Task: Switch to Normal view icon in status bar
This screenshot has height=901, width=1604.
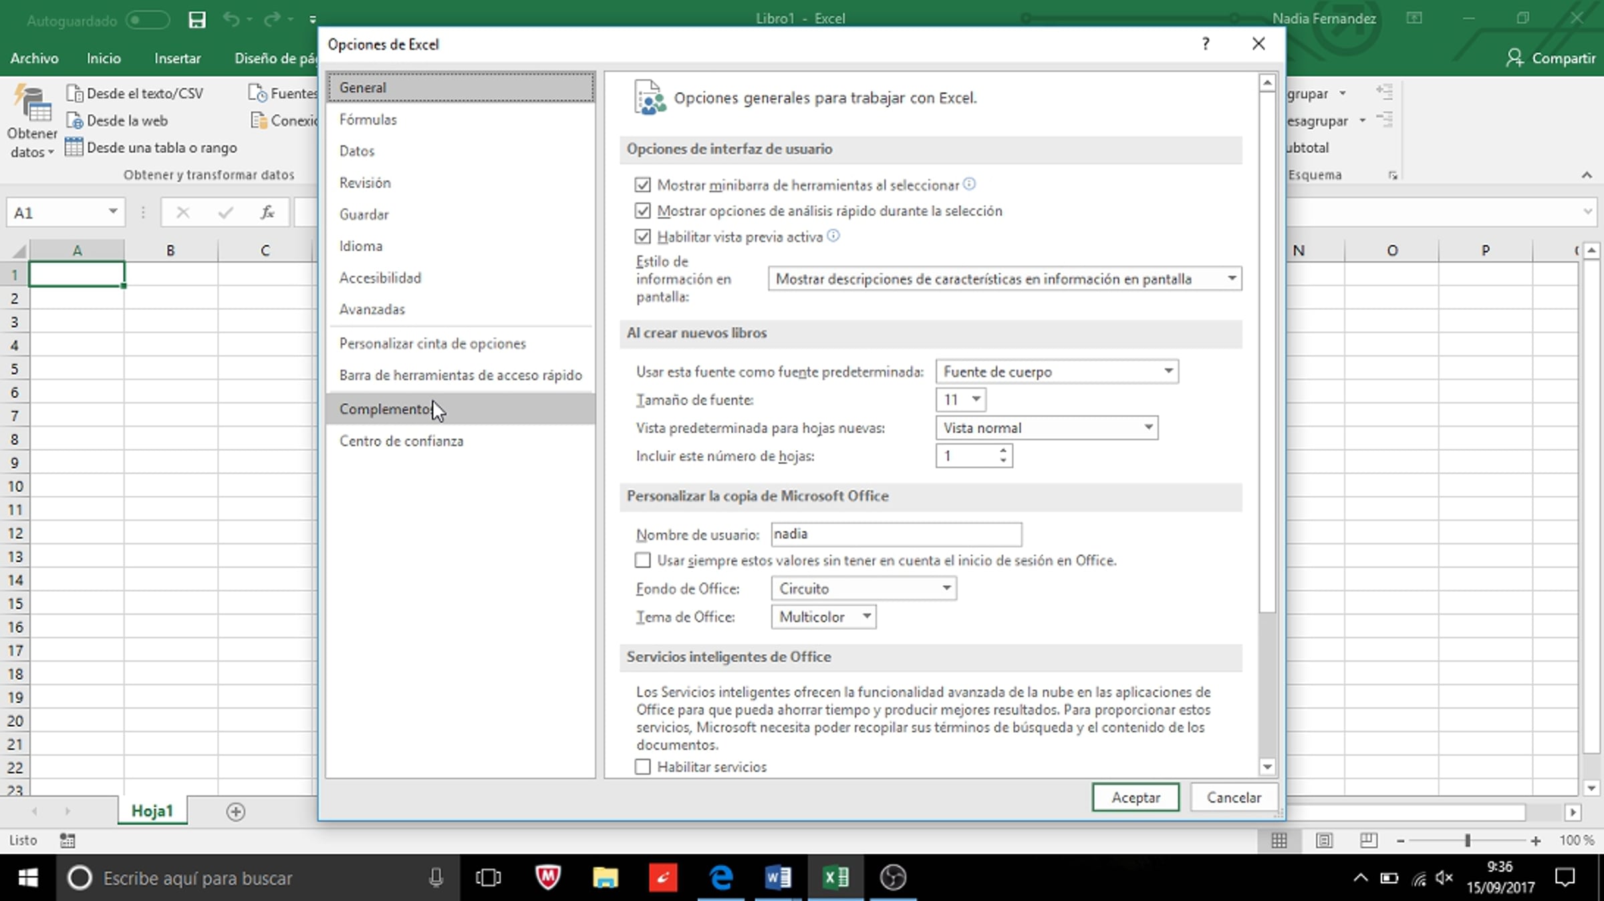Action: tap(1279, 840)
